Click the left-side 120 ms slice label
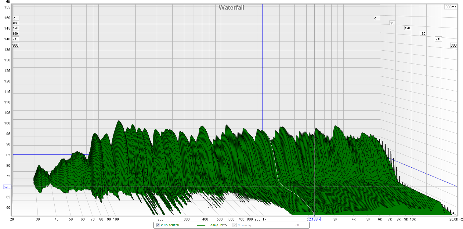Image resolution: width=463 pixels, height=229 pixels. (x=16, y=28)
